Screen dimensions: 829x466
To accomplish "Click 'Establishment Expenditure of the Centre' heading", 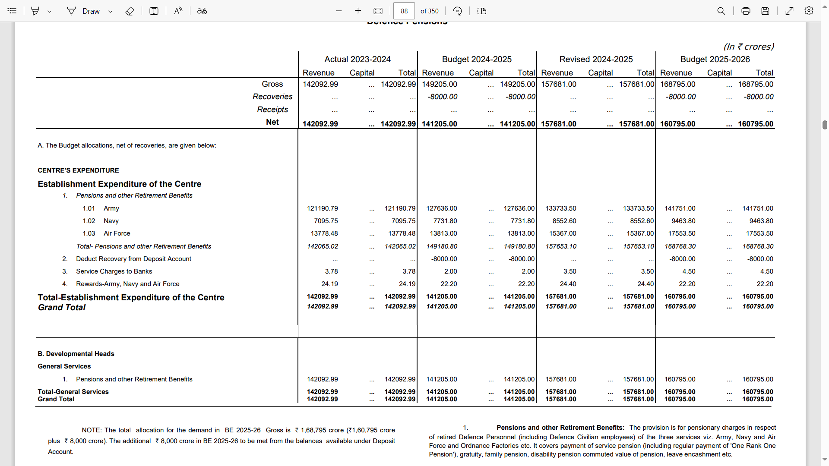I will pos(119,184).
